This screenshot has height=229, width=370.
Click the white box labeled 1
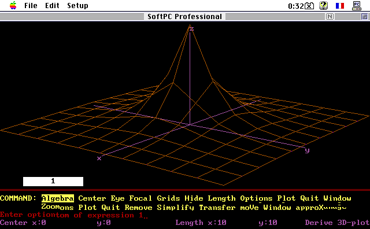[x=53, y=182]
